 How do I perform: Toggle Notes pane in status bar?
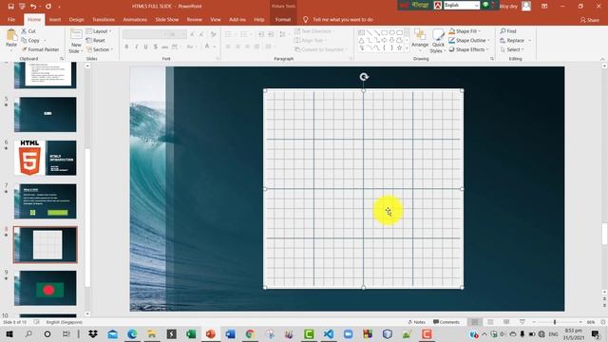[x=417, y=322]
